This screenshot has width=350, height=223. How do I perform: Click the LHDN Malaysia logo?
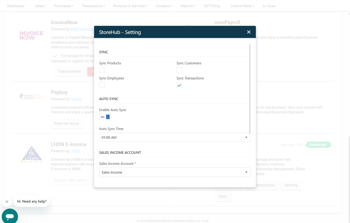(x=32, y=154)
